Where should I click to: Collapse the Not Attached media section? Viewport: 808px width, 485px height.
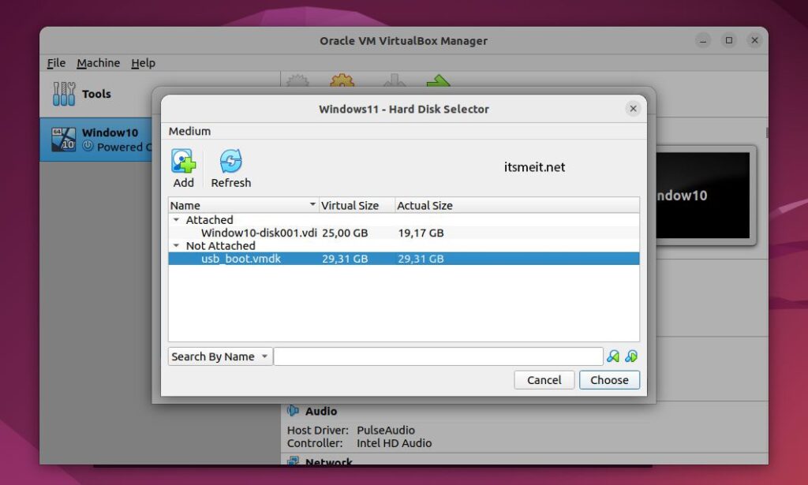click(176, 245)
